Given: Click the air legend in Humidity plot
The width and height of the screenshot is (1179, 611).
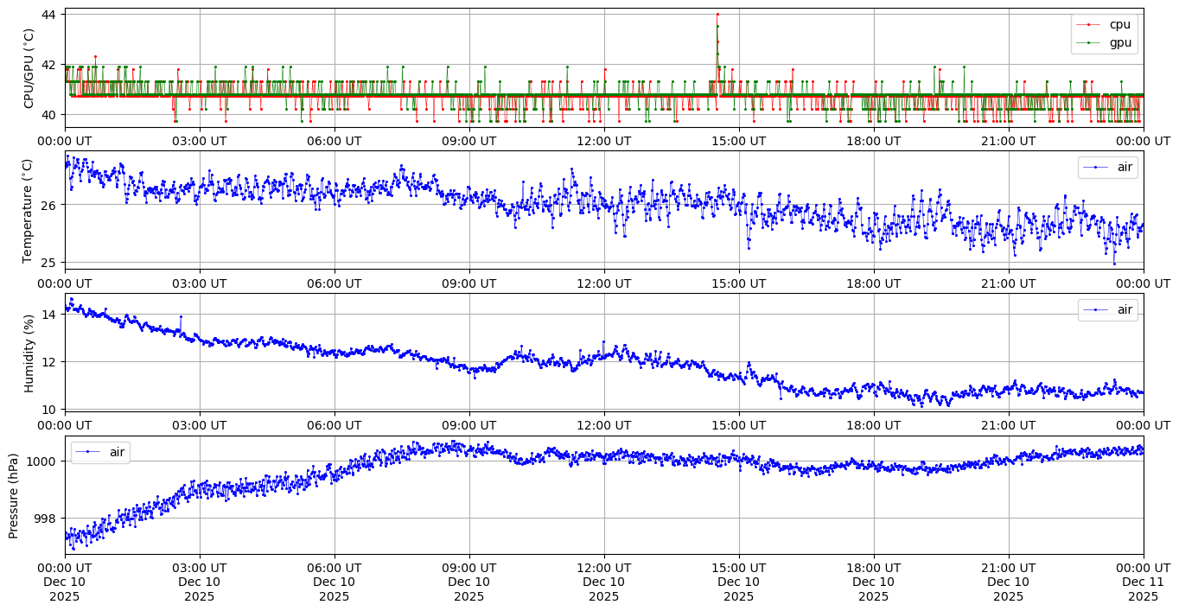Looking at the screenshot, I should 1108,309.
